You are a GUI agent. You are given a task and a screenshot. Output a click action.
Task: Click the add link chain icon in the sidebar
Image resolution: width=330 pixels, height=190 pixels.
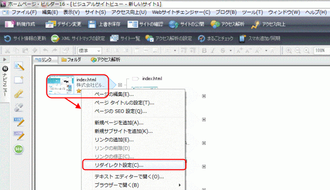[19, 93]
